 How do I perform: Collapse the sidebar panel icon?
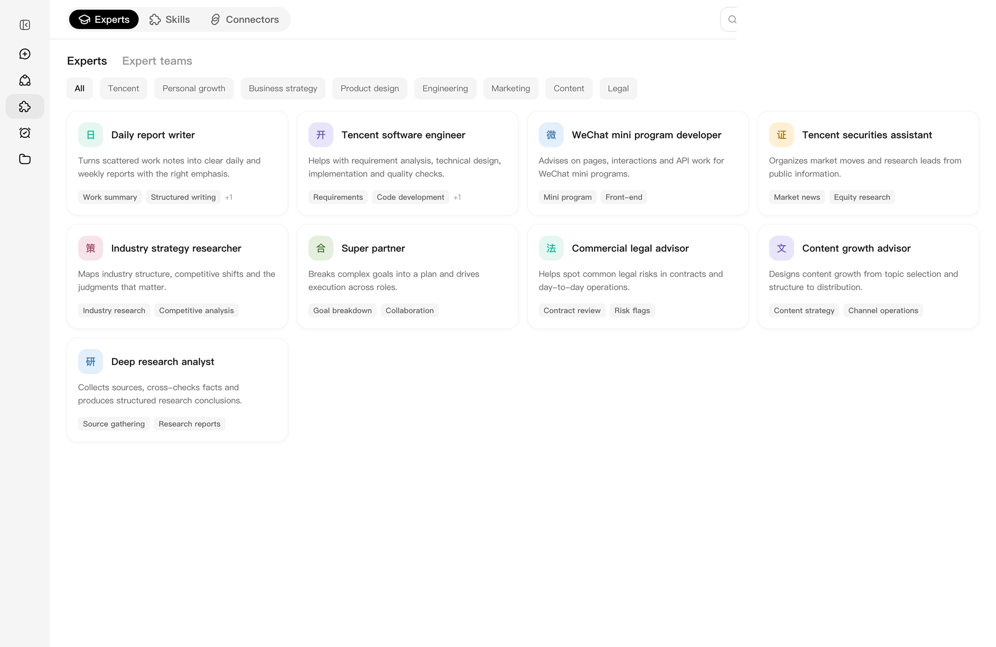click(25, 25)
